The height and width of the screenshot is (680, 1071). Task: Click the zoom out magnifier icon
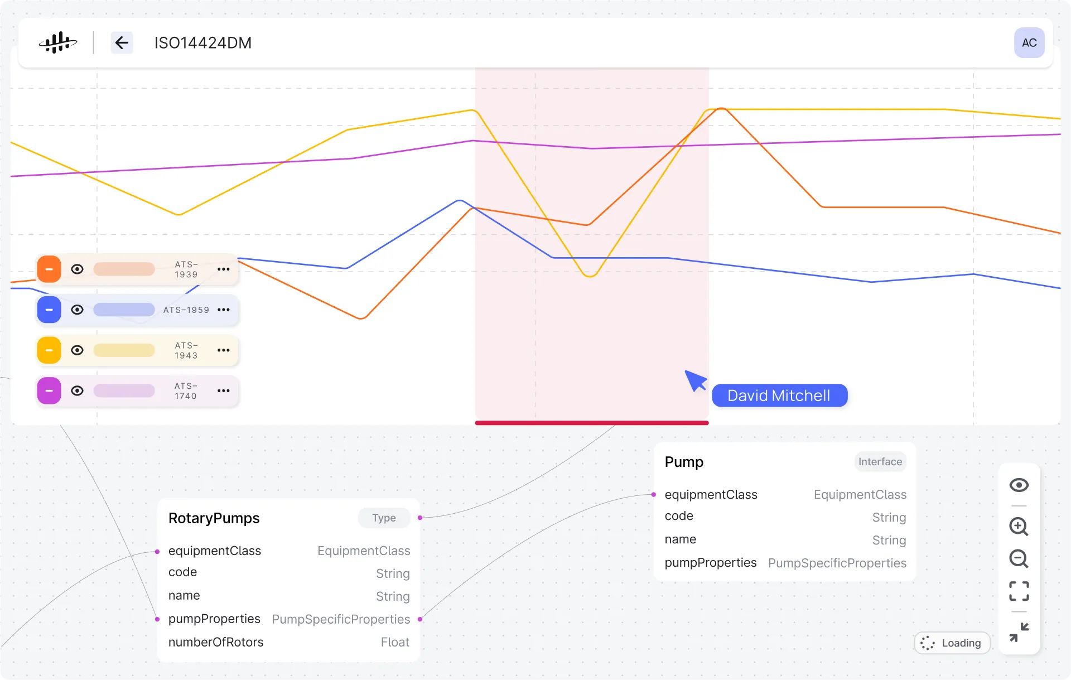[1019, 558]
